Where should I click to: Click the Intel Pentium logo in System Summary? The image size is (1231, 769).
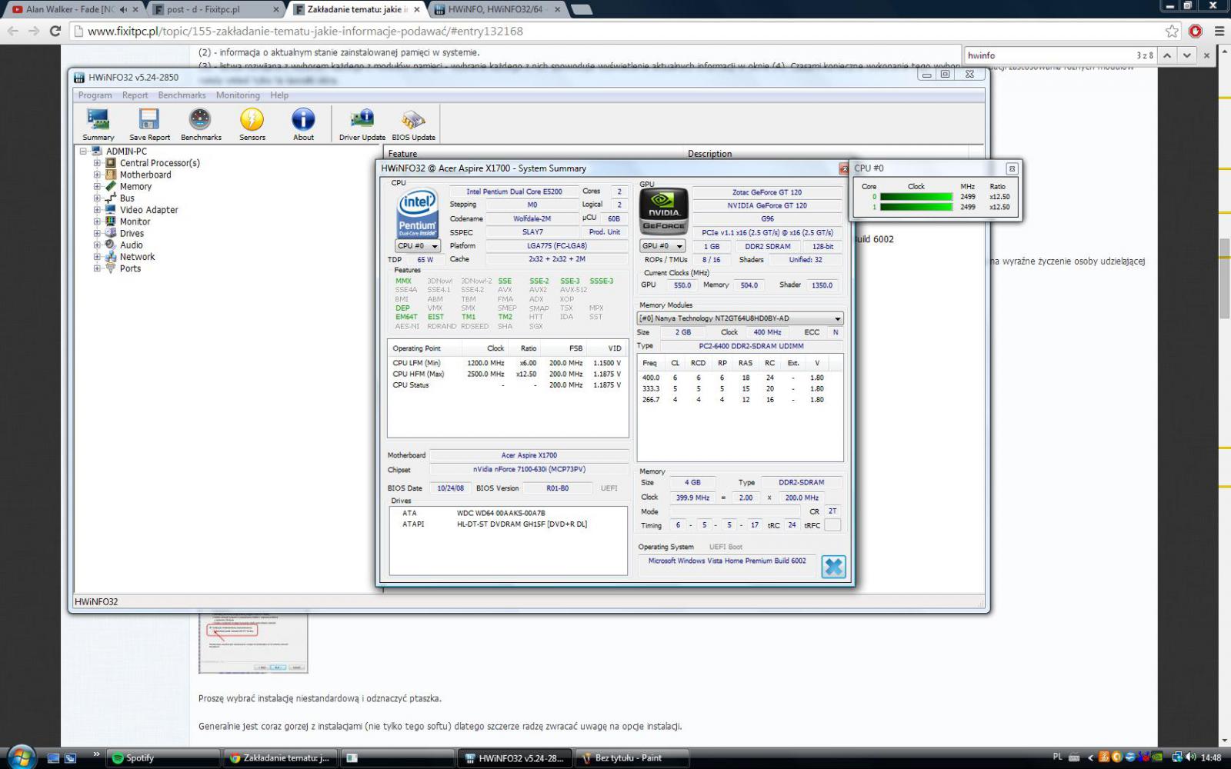tap(417, 213)
